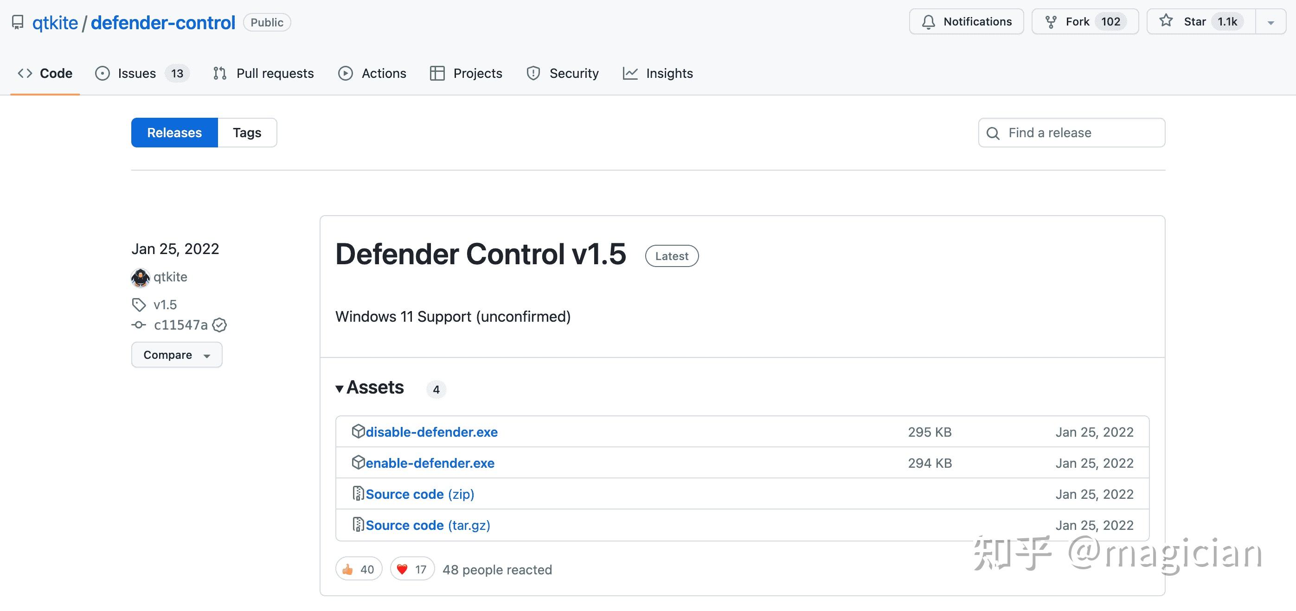Click the package icon beside disable-defender.exe

358,432
